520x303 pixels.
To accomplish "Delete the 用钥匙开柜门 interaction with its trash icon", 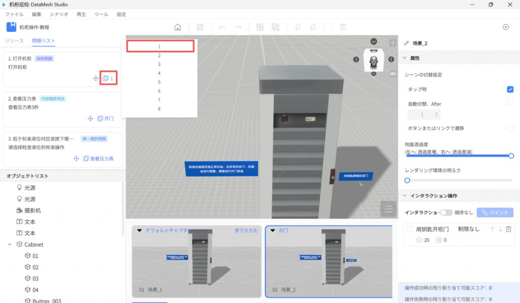I will click(x=508, y=230).
